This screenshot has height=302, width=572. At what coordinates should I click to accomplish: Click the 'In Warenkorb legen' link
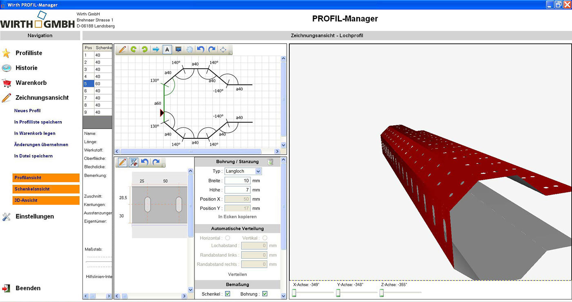[x=35, y=133]
